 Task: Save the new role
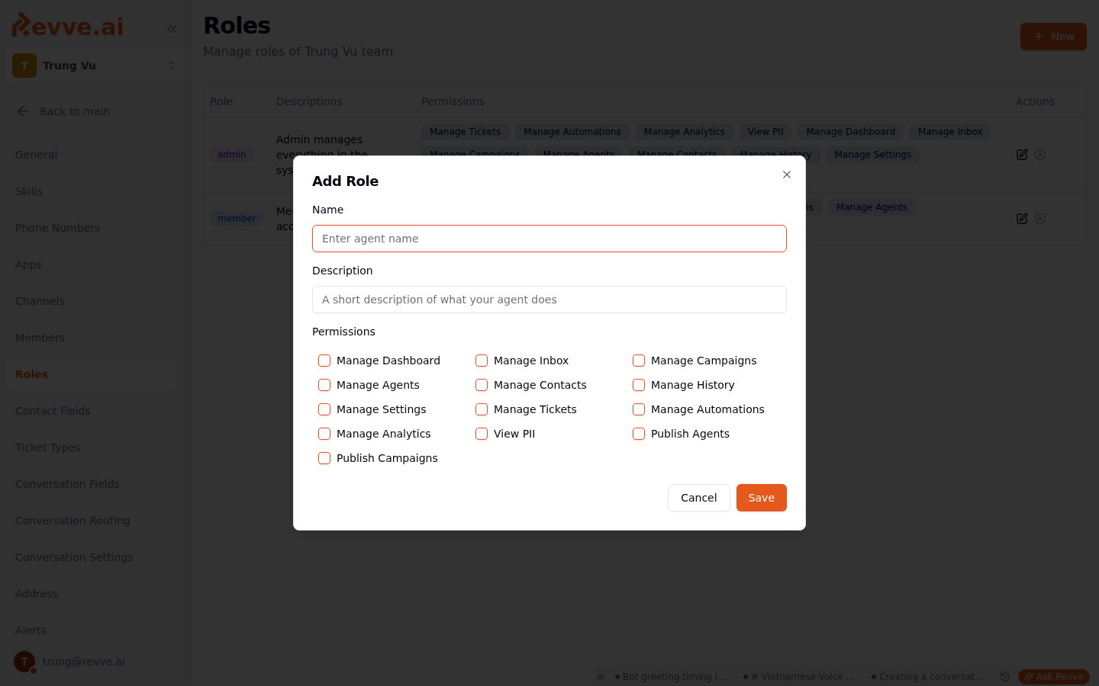(761, 498)
